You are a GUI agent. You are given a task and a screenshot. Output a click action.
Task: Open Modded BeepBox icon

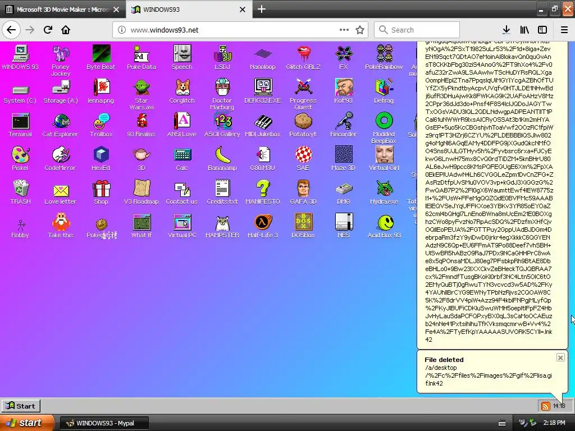coord(384,121)
